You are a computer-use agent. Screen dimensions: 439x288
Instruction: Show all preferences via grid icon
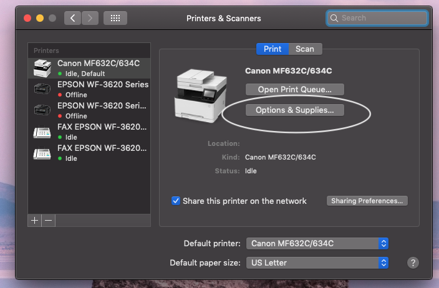pos(115,18)
